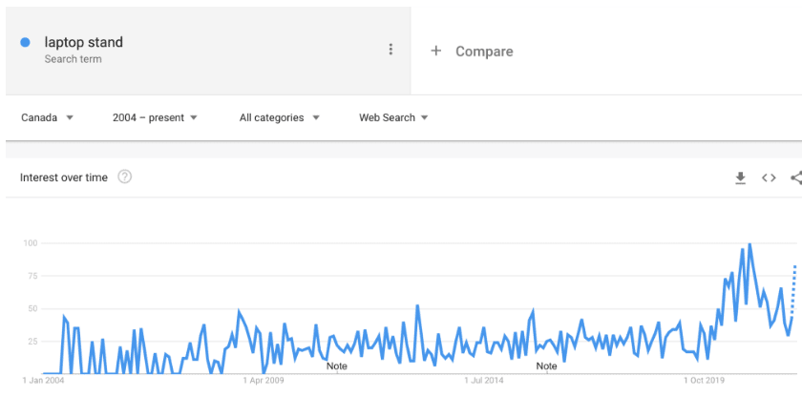The width and height of the screenshot is (802, 397).
Task: Open the 2004 – present time range dropdown
Action: pos(155,117)
